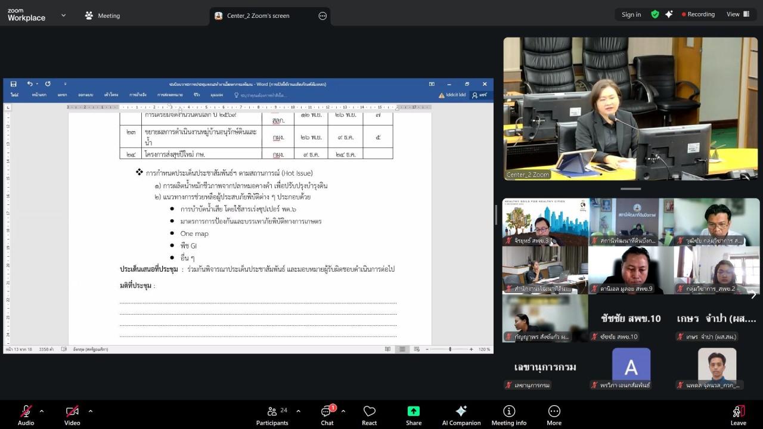Click the green Share button

414,415
